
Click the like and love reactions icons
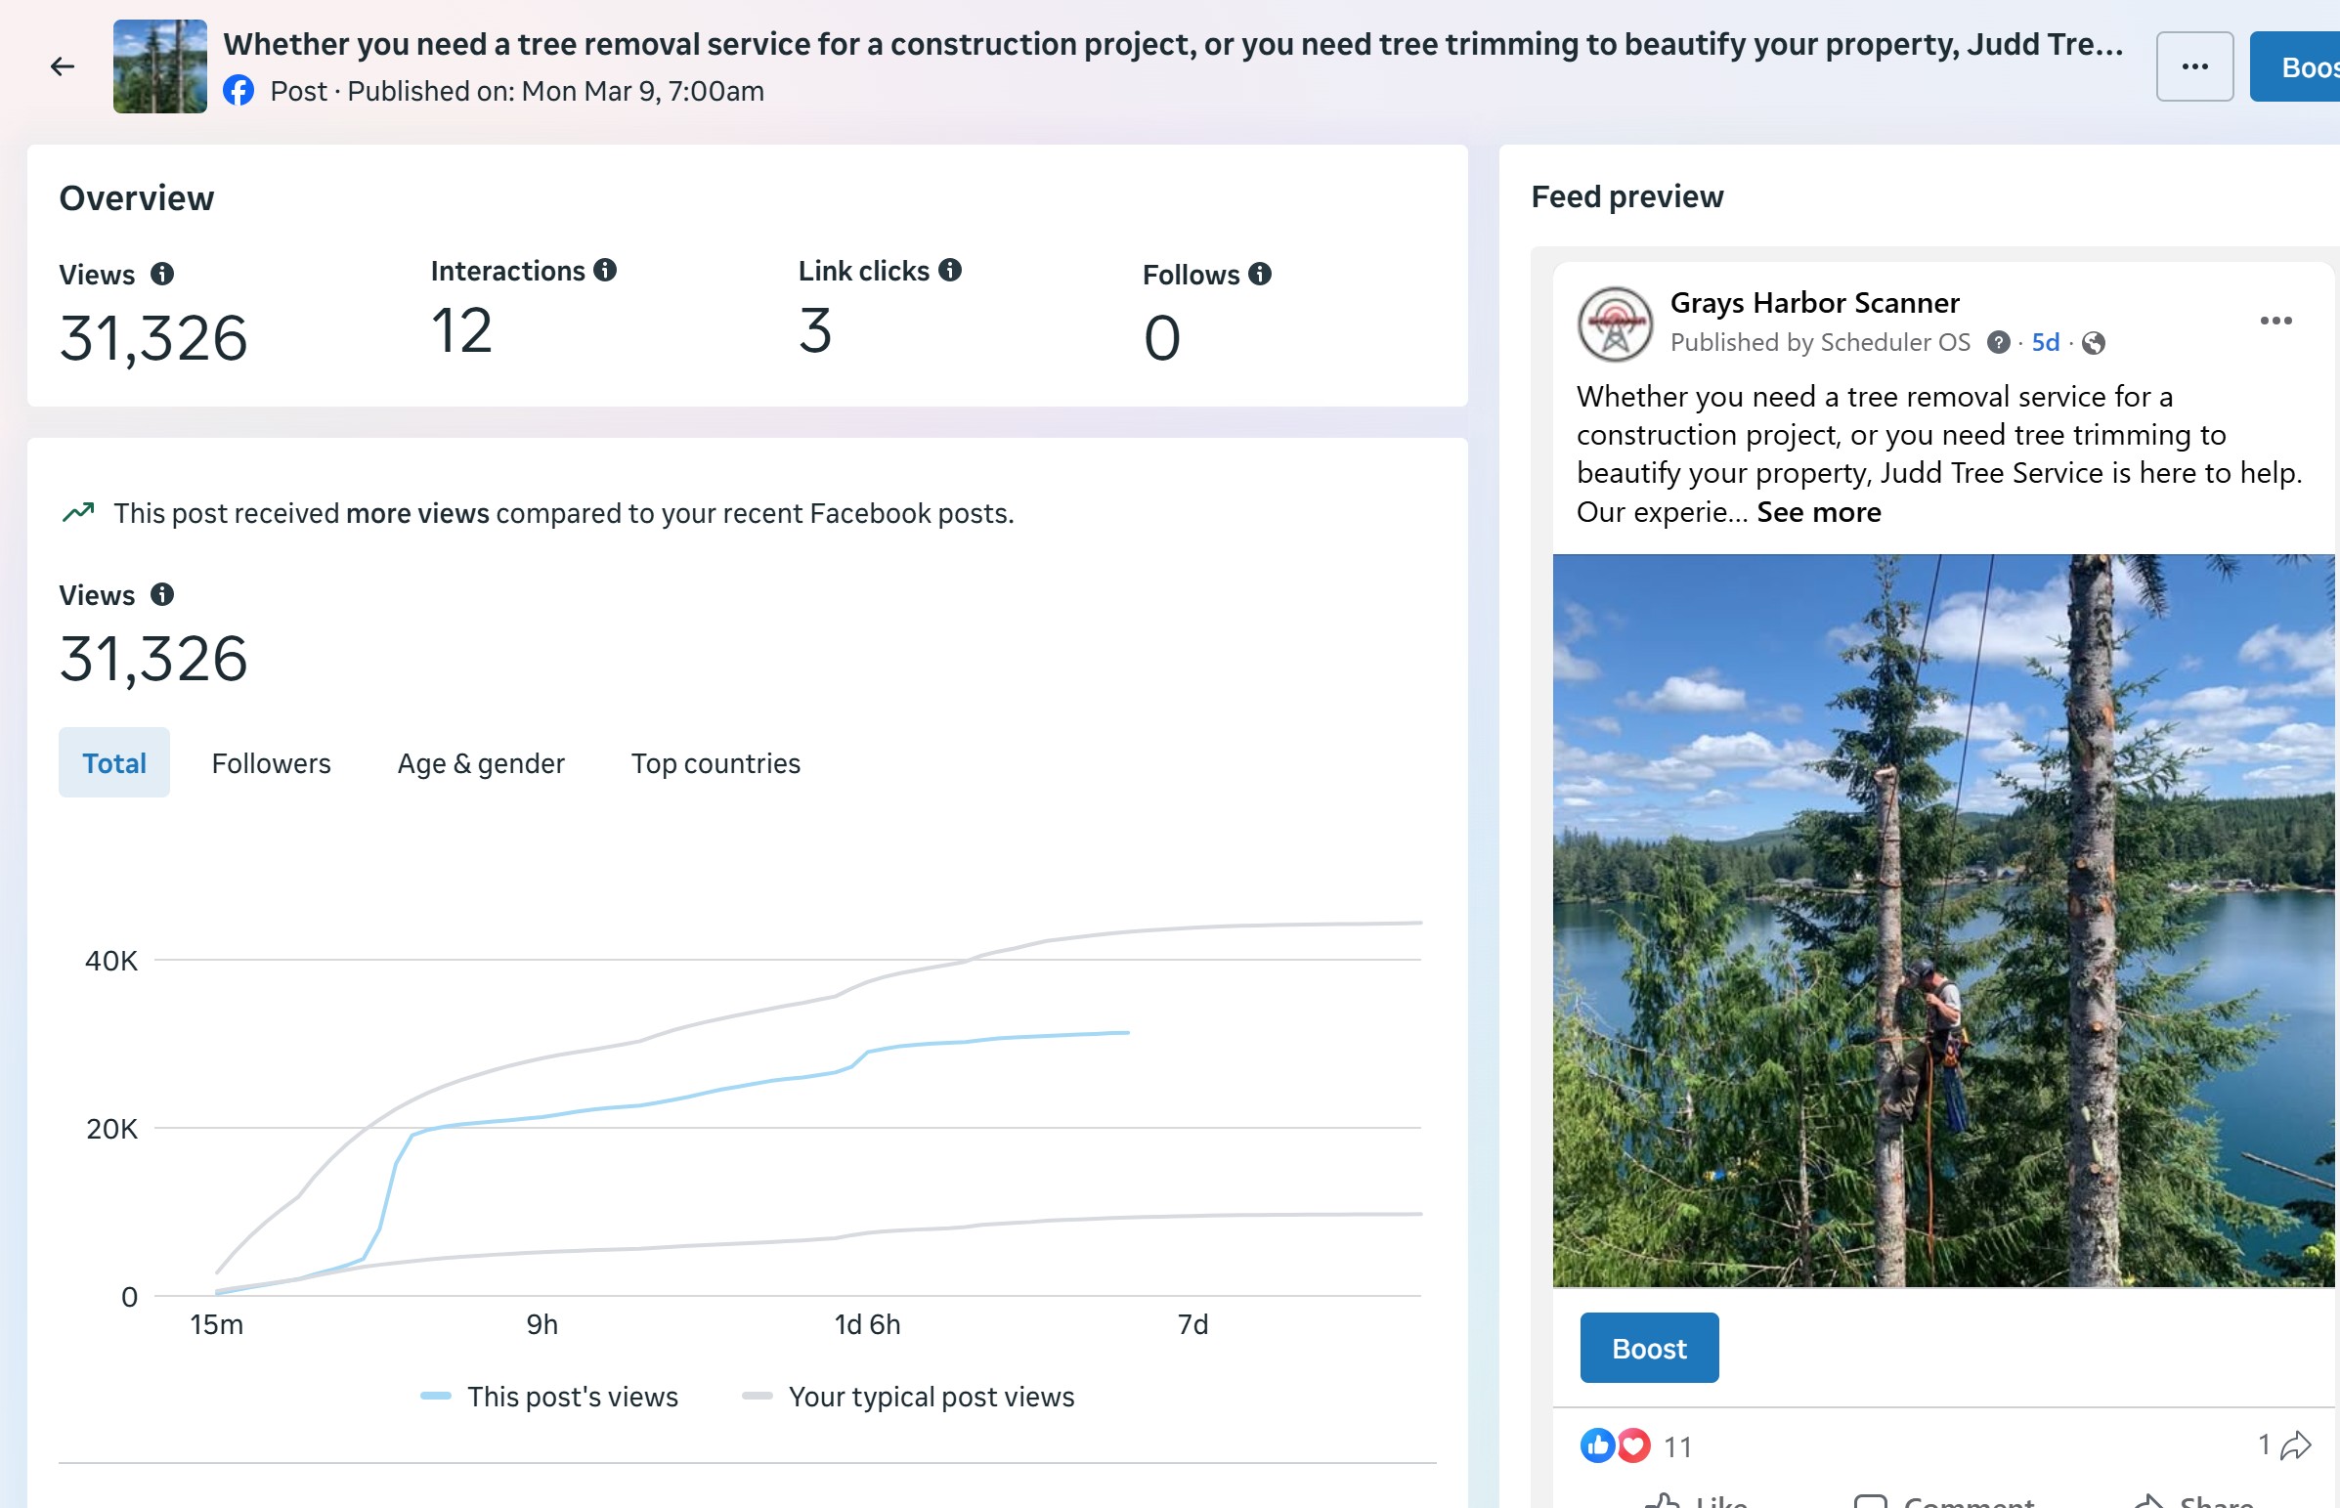coord(1615,1445)
